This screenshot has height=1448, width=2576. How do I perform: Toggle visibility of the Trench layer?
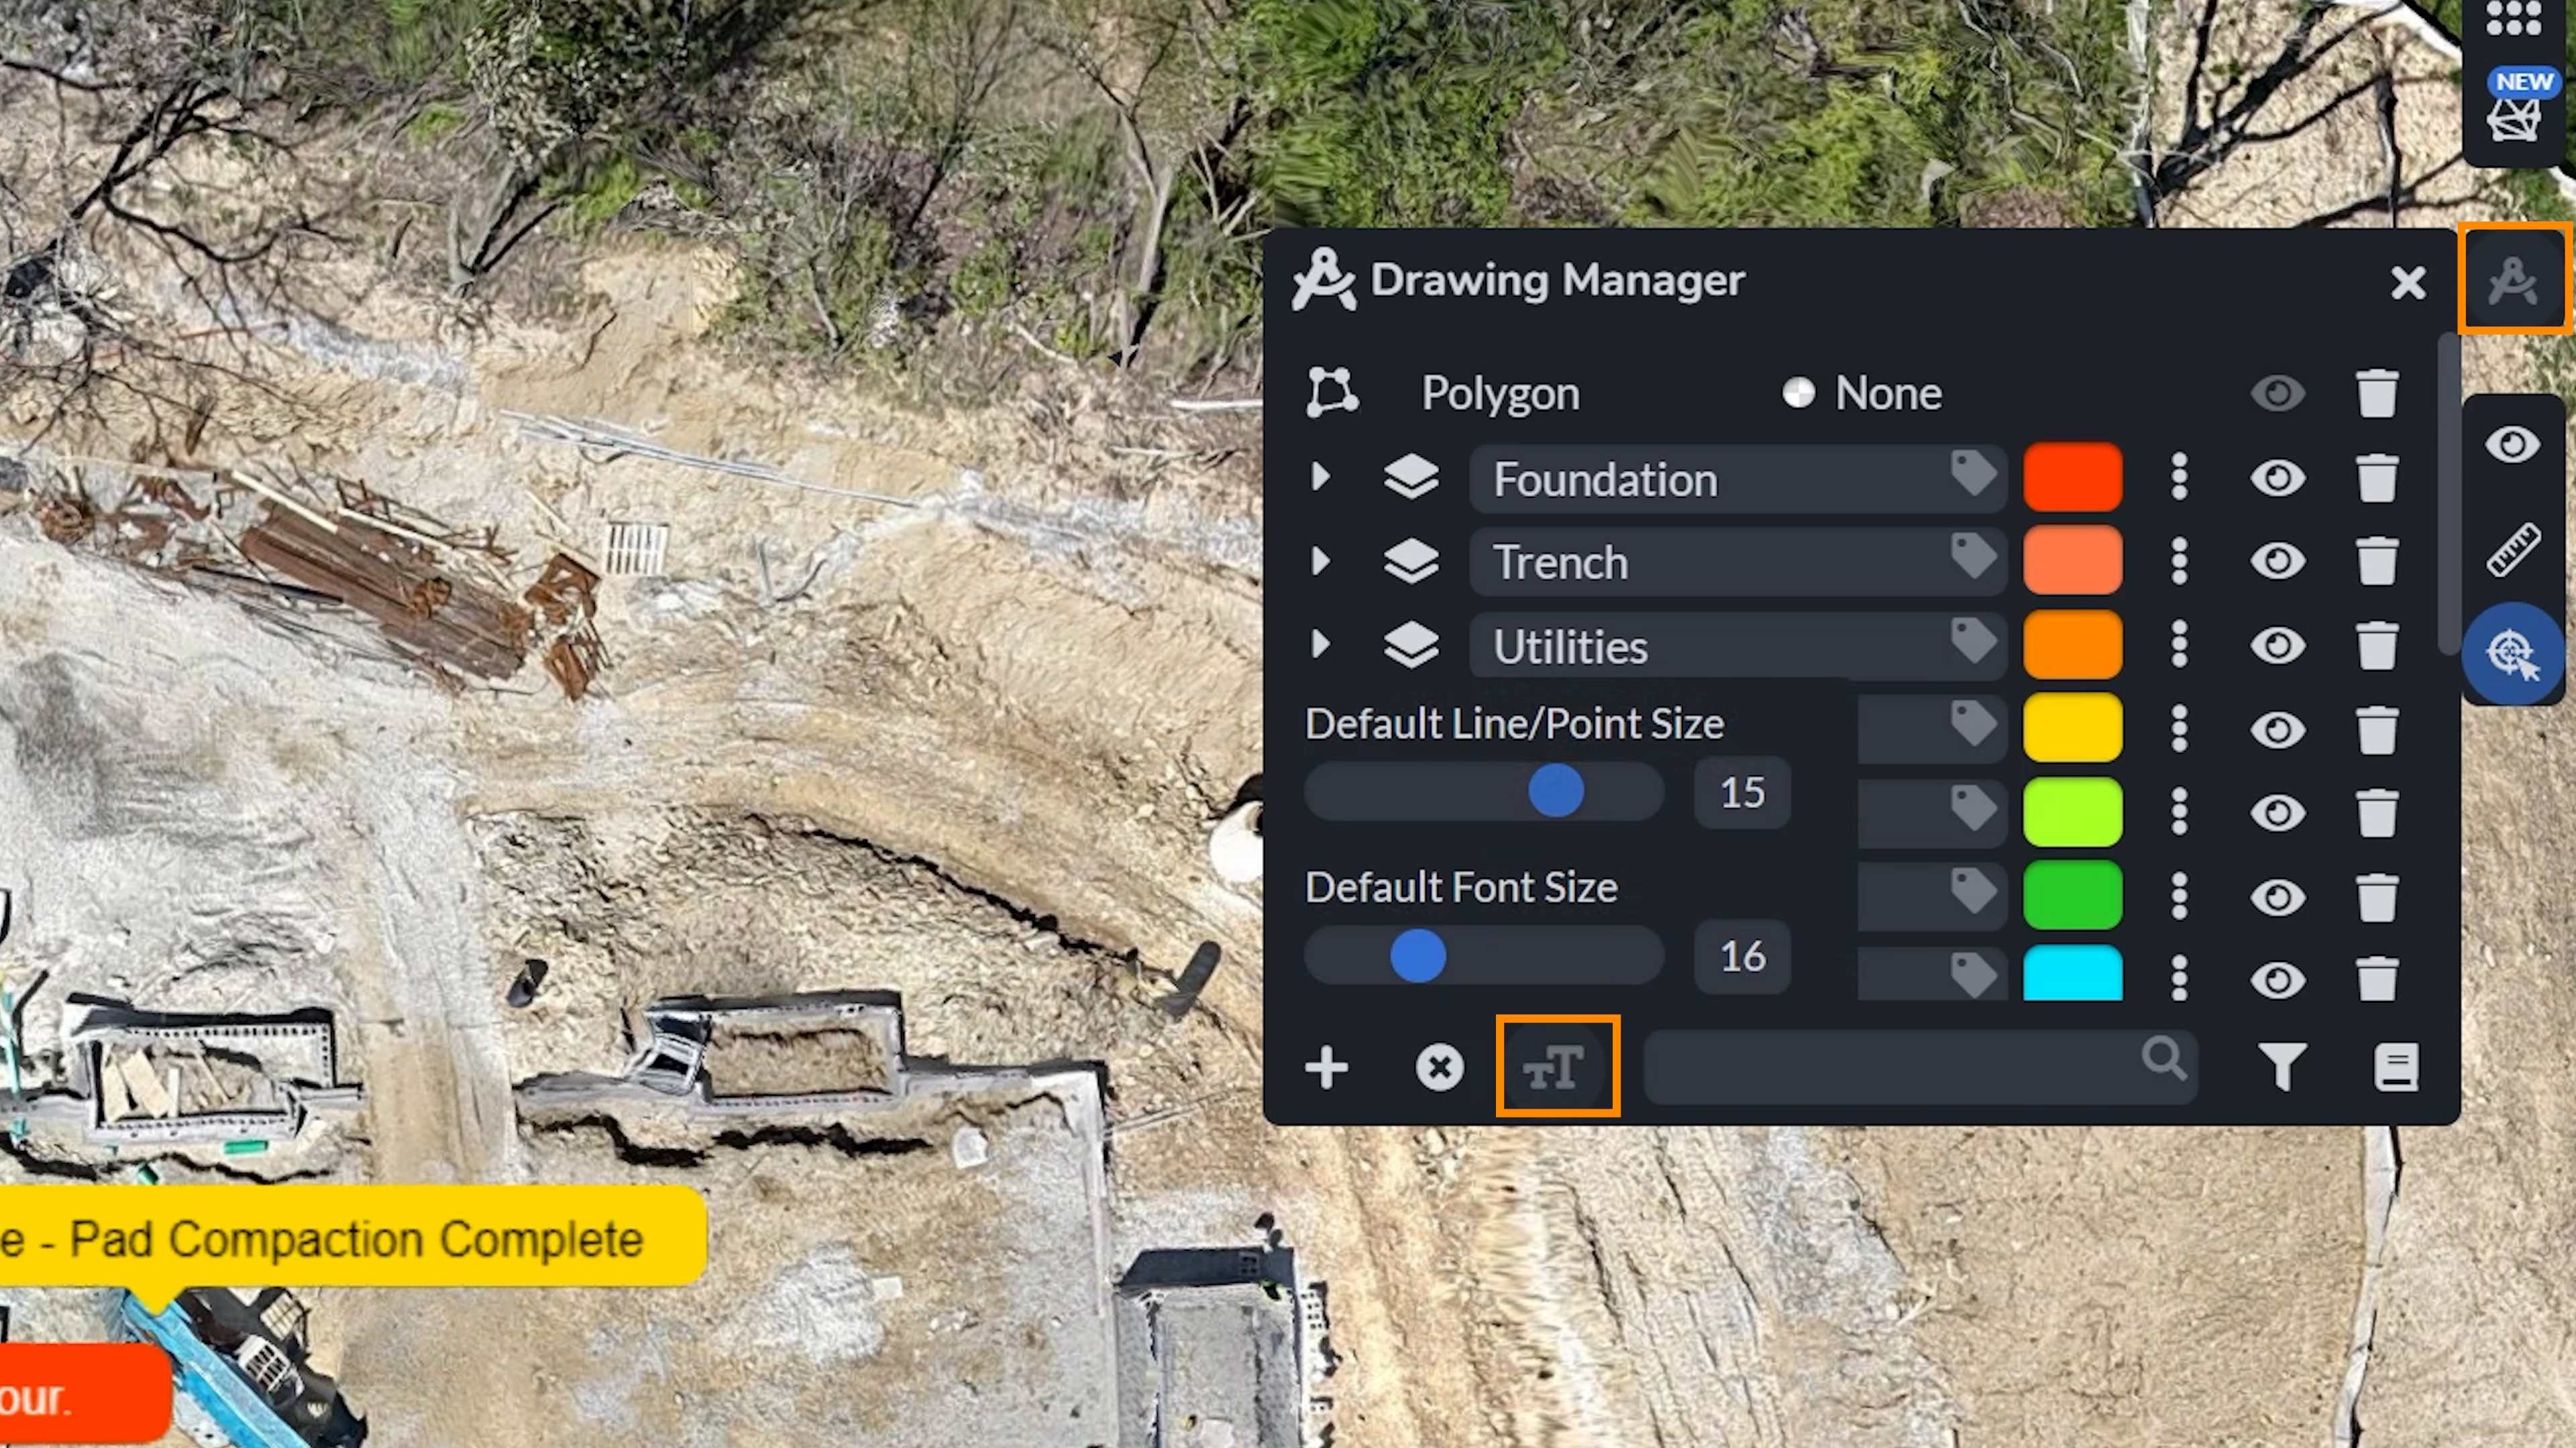pos(2277,560)
